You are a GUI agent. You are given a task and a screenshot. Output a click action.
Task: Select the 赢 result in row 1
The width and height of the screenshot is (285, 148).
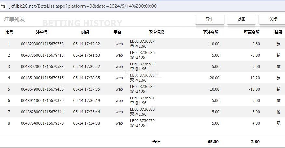point(279,44)
